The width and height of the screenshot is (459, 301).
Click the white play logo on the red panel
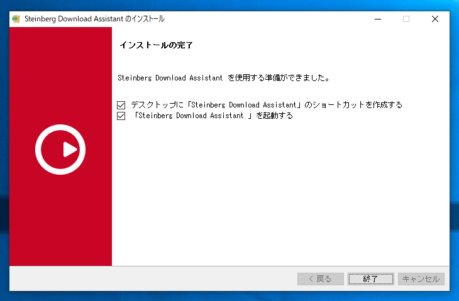coord(60,150)
